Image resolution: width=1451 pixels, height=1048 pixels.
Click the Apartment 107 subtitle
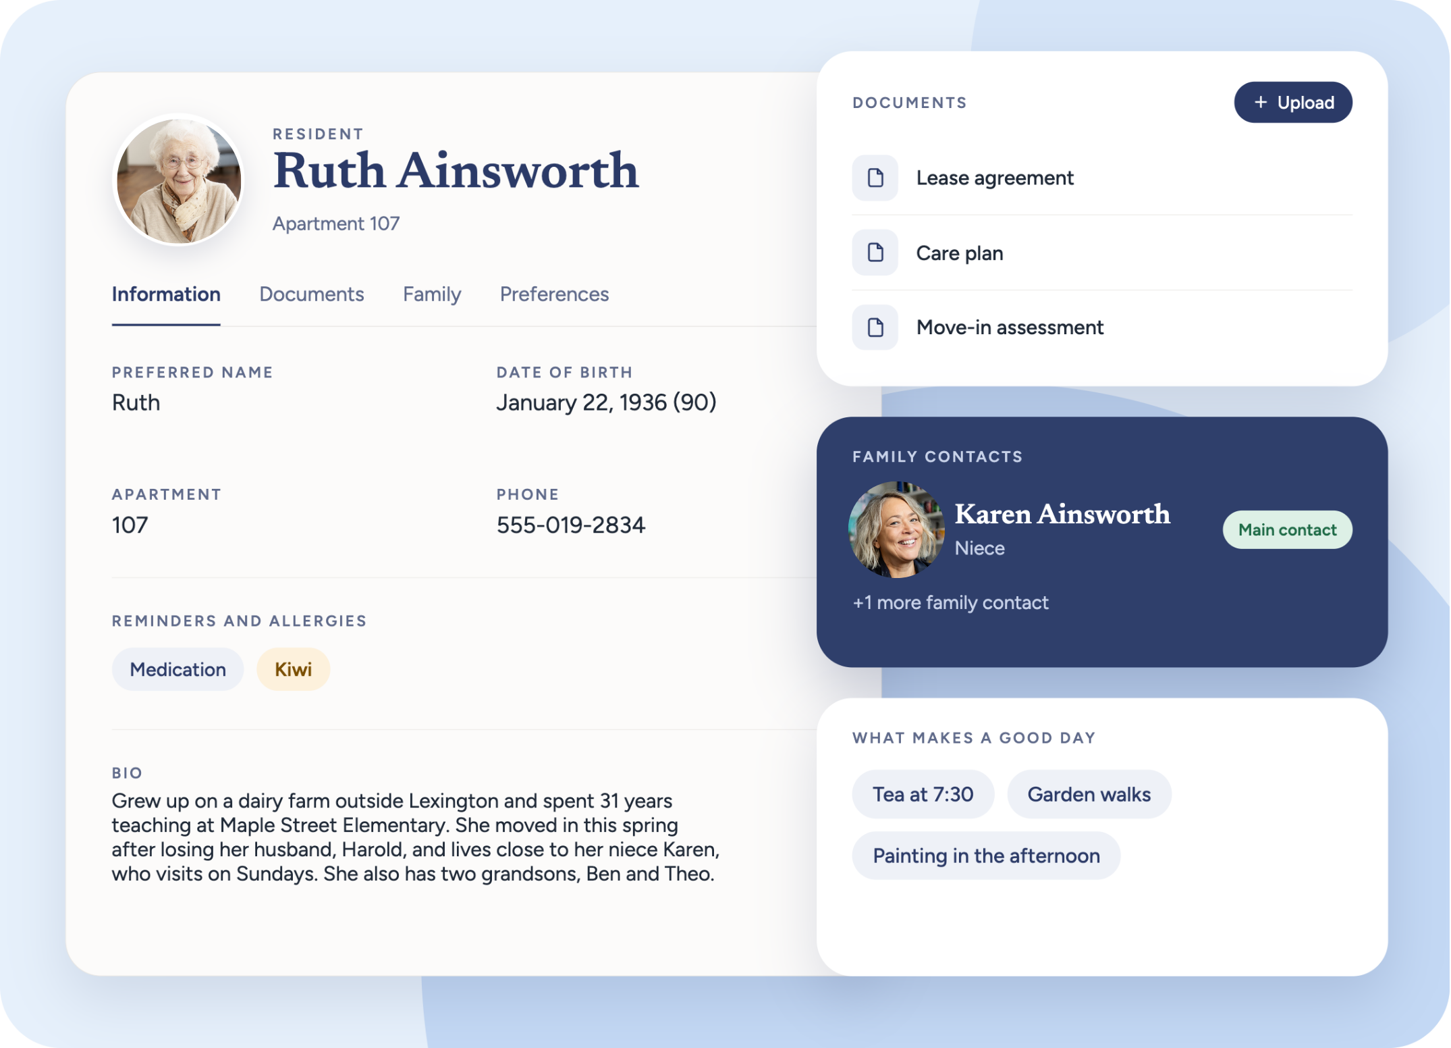[336, 224]
